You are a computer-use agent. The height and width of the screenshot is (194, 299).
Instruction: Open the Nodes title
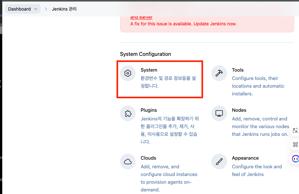pos(239,110)
